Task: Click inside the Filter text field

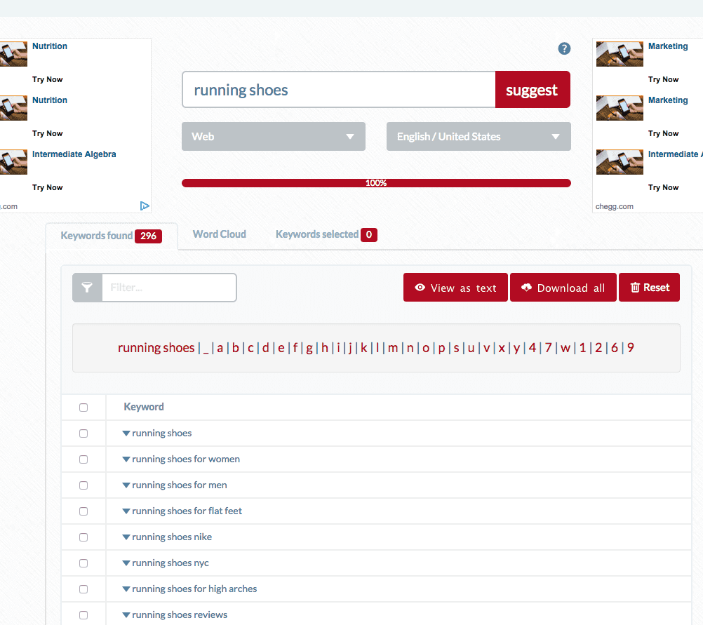Action: click(168, 287)
